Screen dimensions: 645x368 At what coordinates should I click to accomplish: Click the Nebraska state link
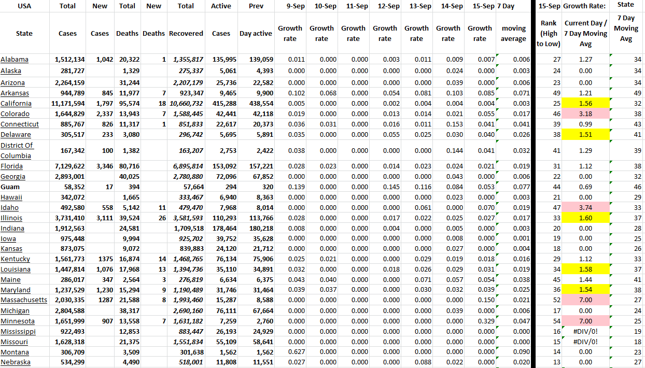(x=16, y=362)
